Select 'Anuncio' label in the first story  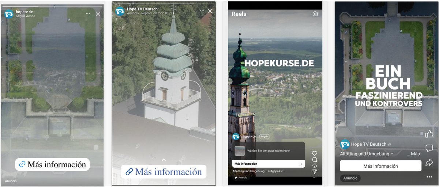pos(11,181)
